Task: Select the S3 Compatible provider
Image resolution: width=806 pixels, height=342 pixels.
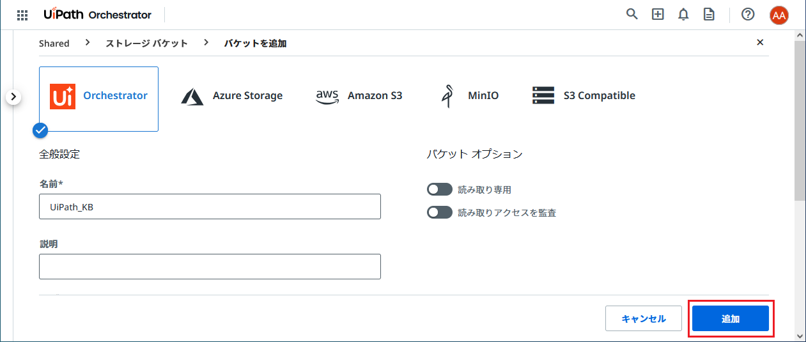Action: [584, 96]
